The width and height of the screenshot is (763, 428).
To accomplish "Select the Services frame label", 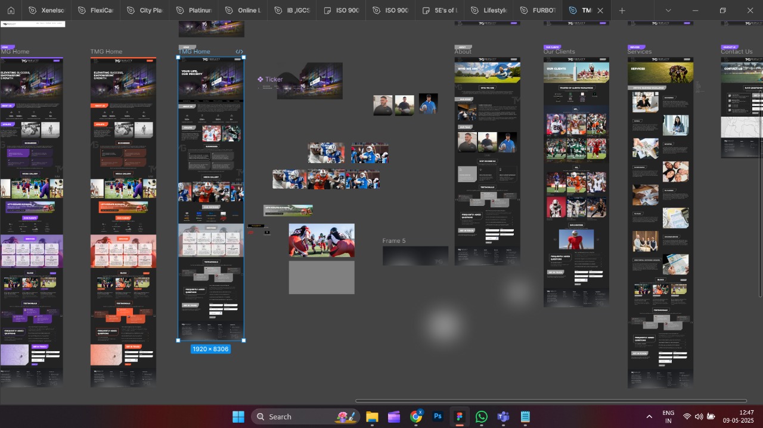I will click(x=639, y=52).
